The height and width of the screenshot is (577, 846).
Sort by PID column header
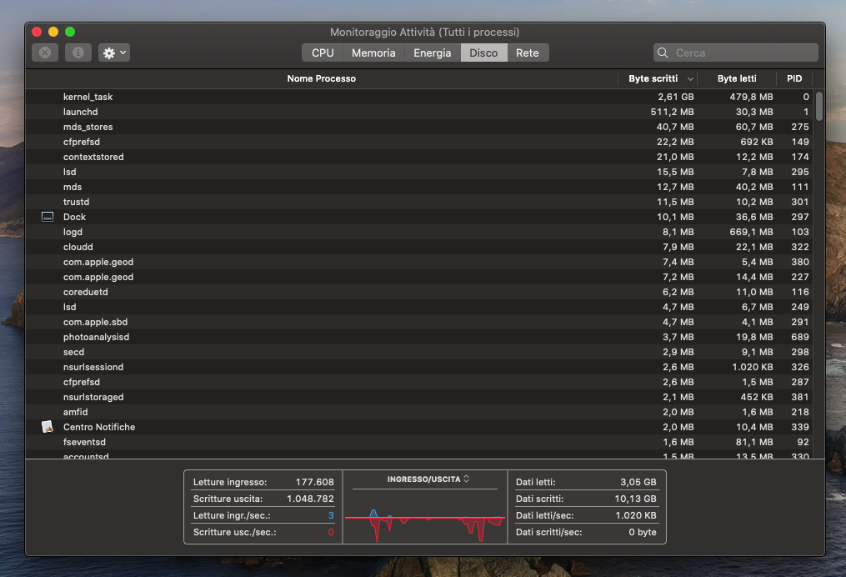(794, 79)
